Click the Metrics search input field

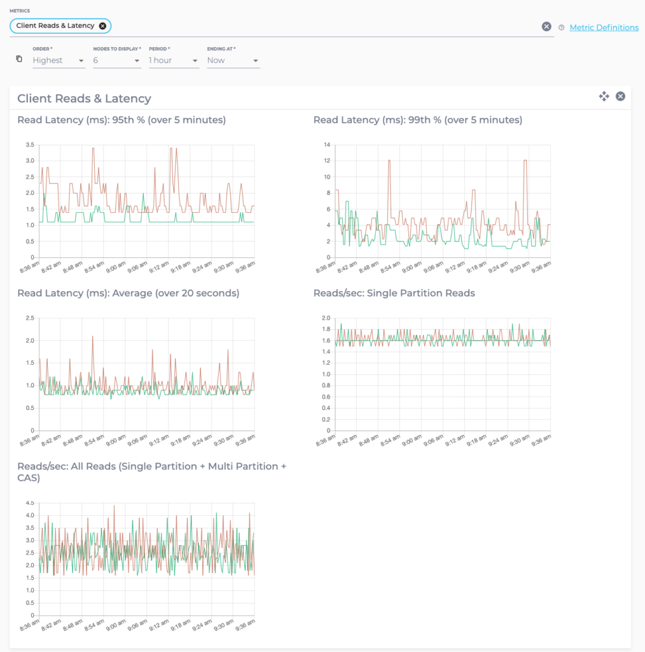tap(286, 25)
